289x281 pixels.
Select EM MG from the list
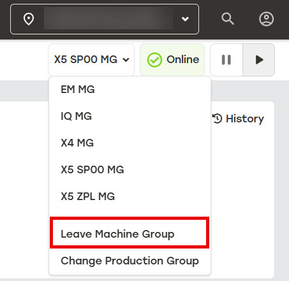[130, 89]
